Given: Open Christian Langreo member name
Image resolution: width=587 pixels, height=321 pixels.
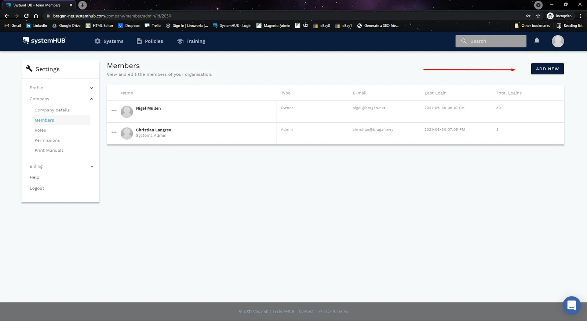Looking at the screenshot, I should (x=153, y=130).
